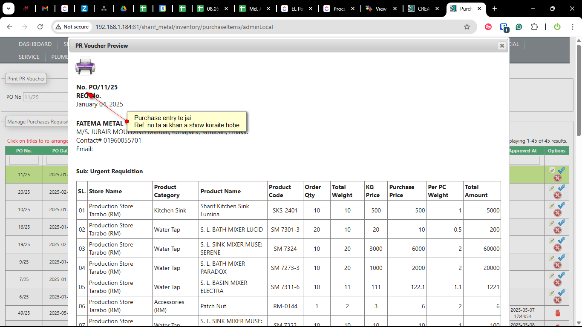Screen dimensions: 582x327
Task: Open the browser Extensions puzzle icon
Action: 534,27
